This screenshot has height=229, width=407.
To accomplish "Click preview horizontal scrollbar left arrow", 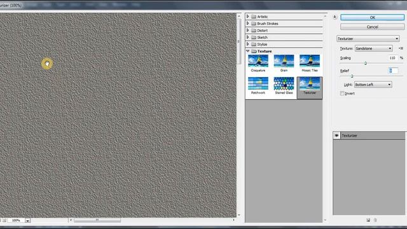I will coord(71,220).
